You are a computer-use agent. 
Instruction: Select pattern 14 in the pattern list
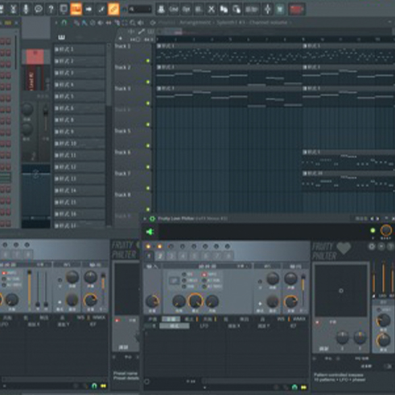[79, 190]
